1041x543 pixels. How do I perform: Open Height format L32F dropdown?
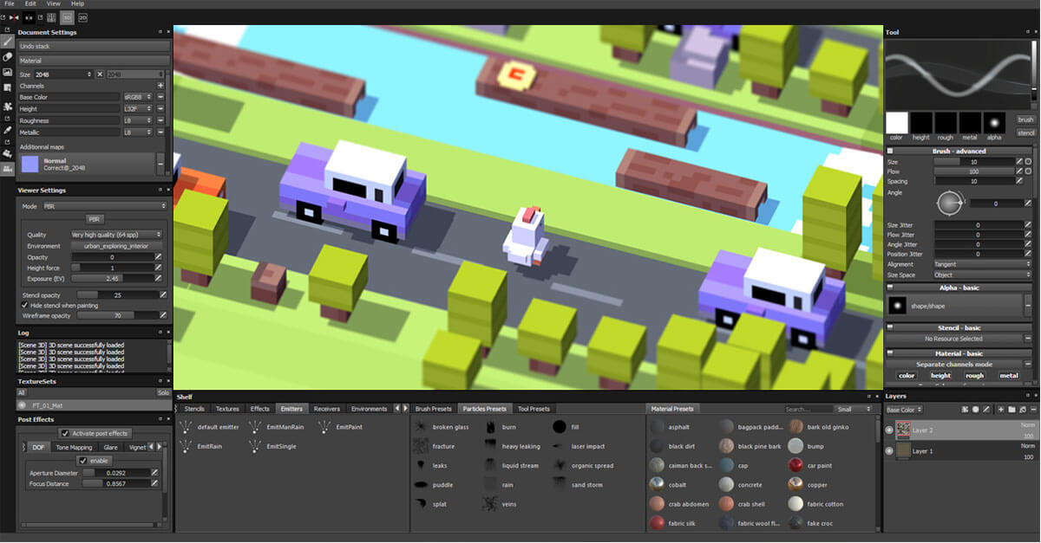click(139, 109)
